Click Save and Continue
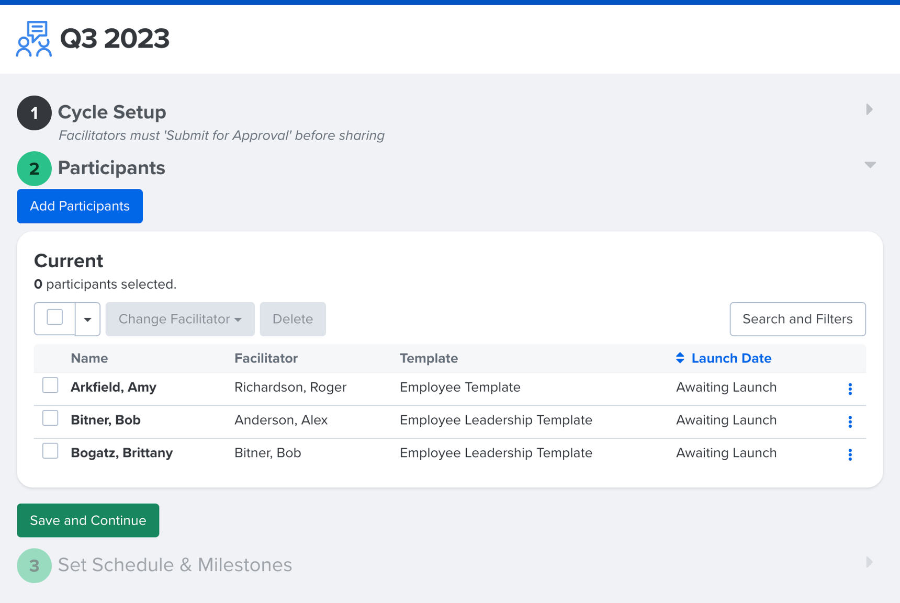 (x=87, y=520)
